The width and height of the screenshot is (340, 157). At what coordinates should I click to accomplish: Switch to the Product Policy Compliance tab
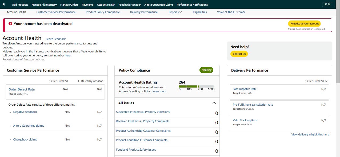pyautogui.click(x=103, y=12)
